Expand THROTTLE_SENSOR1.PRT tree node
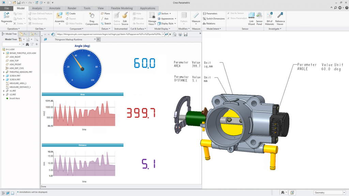 [x=4, y=72]
